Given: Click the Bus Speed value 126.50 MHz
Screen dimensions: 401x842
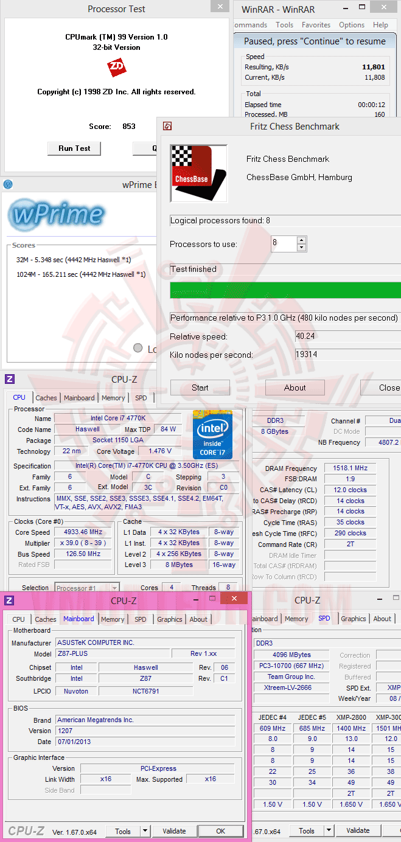Looking at the screenshot, I should [x=83, y=554].
